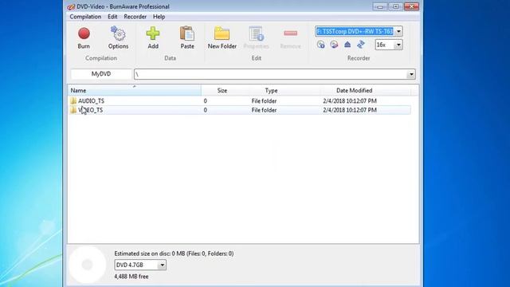The width and height of the screenshot is (510, 287).
Task: Sort by the Name column header
Action: (x=135, y=90)
